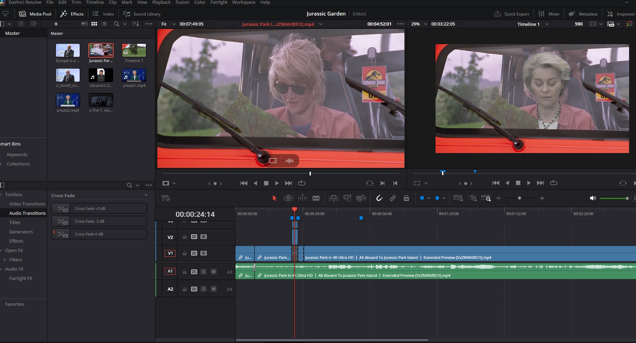The image size is (636, 343).
Task: Select the ursula1.mp4 clip thumbnail
Action: pos(134,75)
